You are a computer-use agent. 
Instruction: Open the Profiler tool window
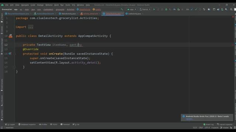(43, 124)
